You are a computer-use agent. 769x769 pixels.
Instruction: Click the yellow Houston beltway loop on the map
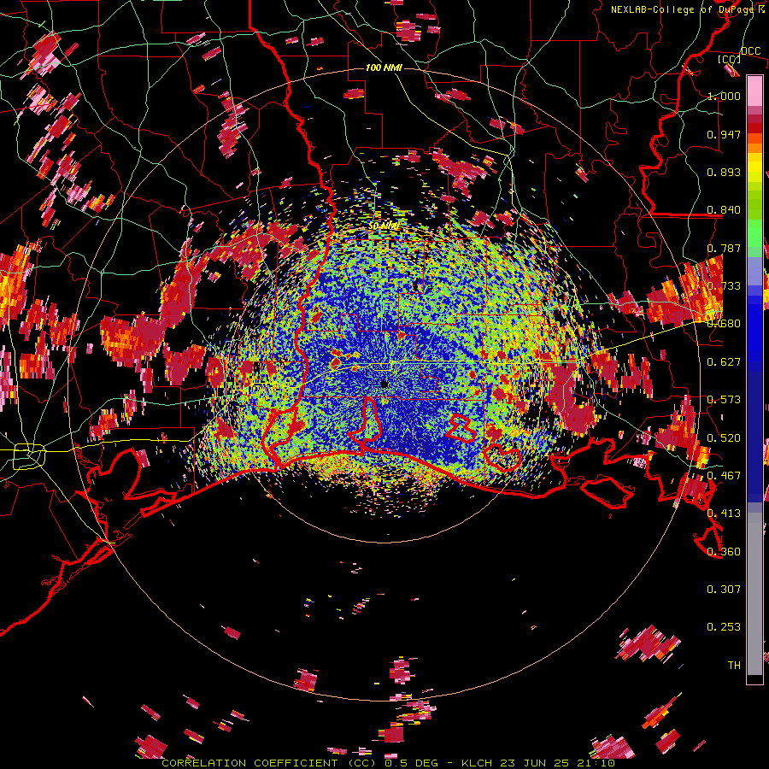click(x=29, y=456)
